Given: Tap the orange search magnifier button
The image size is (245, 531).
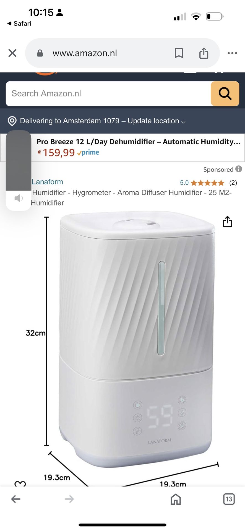Looking at the screenshot, I should (225, 93).
